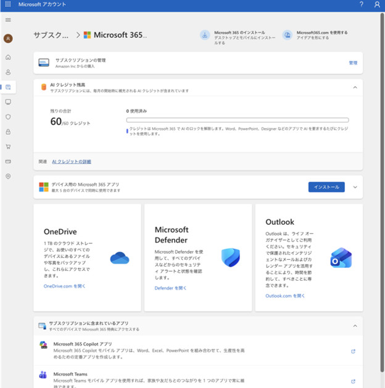Open the payment card sidebar icon
Screen dimensions: 385x388
click(x=8, y=161)
